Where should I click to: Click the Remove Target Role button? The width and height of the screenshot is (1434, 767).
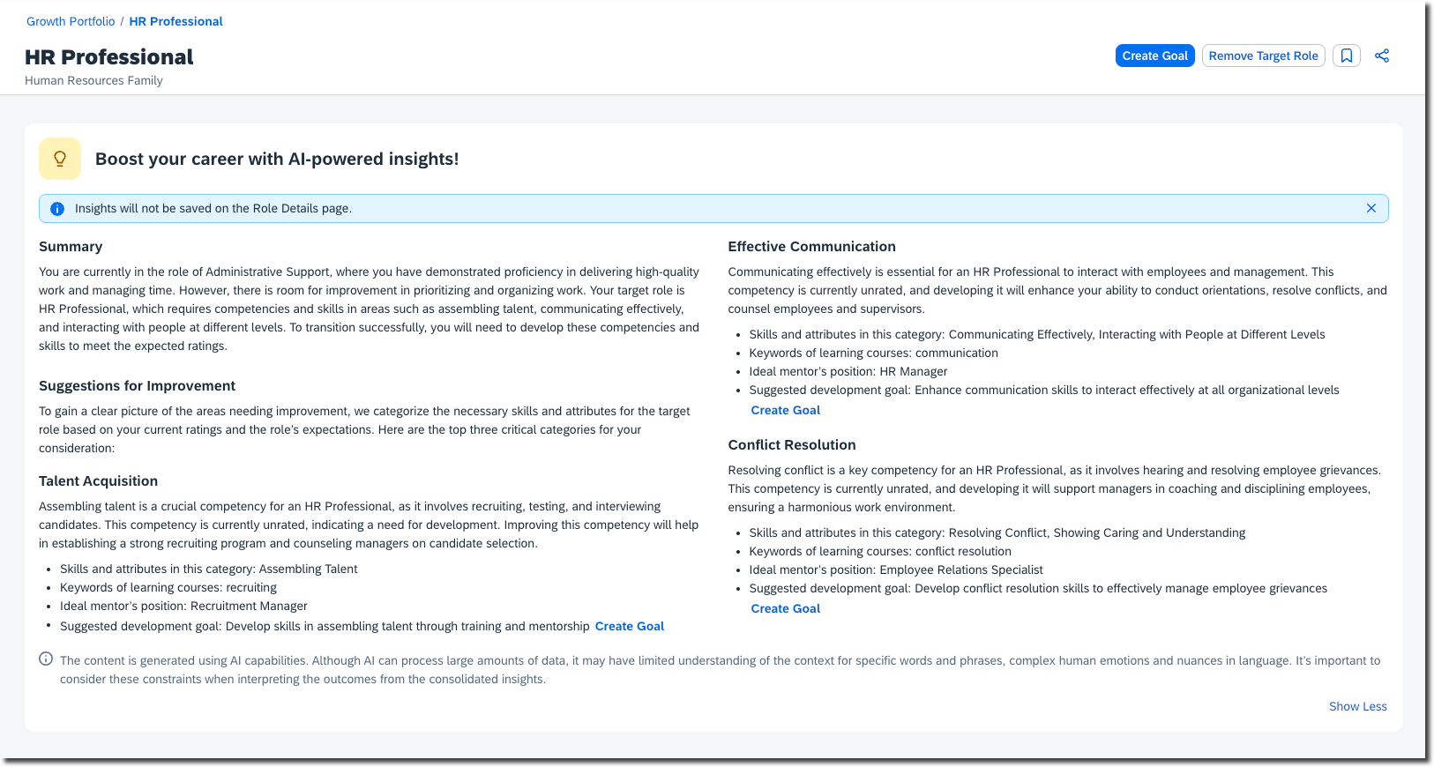pyautogui.click(x=1263, y=56)
